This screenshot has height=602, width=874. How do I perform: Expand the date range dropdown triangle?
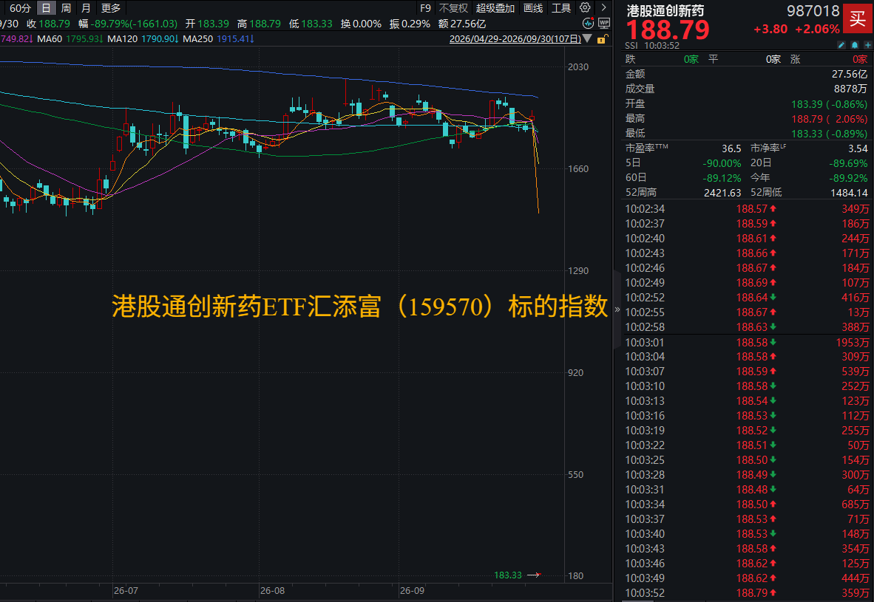coord(588,39)
